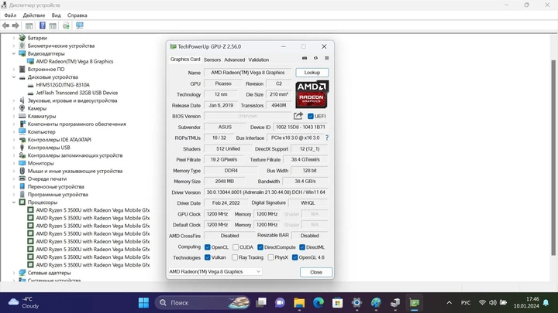Expand the Мониторы tree node

(x=14, y=163)
